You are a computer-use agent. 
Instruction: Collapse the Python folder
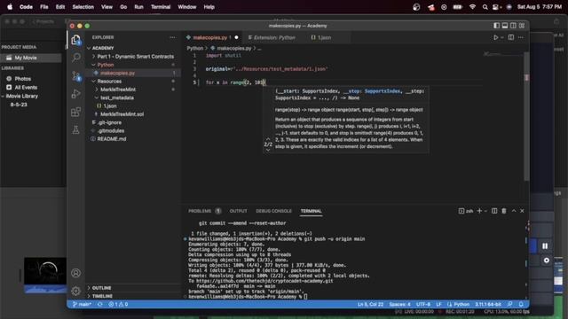coord(106,65)
